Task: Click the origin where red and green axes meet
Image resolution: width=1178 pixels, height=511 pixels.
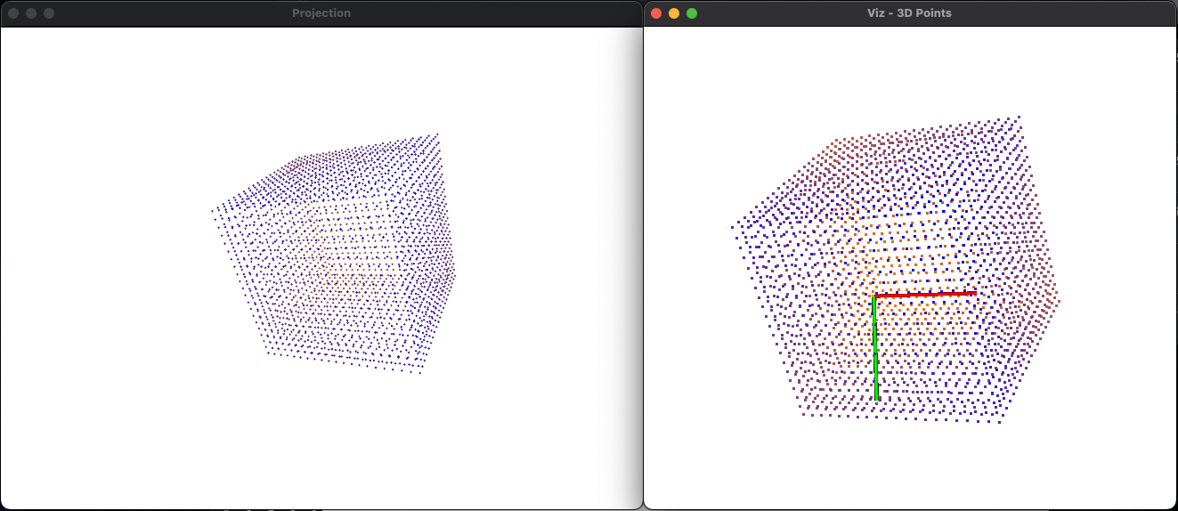Action: pyautogui.click(x=874, y=296)
